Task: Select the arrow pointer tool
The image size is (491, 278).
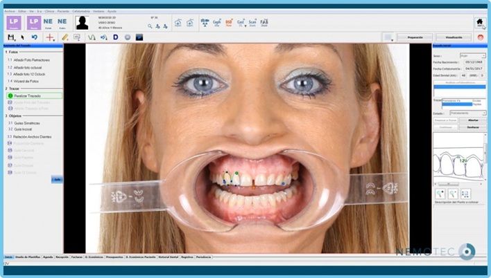Action: click(x=23, y=37)
